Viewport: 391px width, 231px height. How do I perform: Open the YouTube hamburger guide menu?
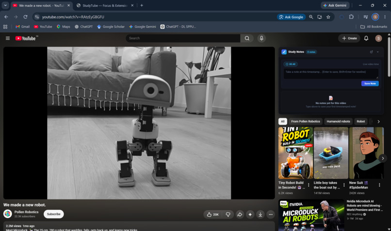tap(8, 38)
